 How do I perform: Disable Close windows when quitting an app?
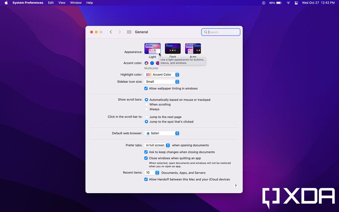pos(146,158)
